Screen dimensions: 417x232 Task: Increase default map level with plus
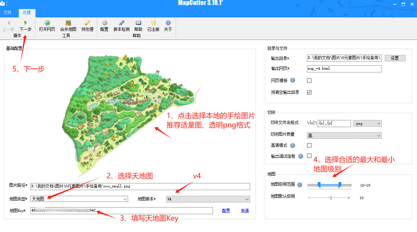[349, 198]
